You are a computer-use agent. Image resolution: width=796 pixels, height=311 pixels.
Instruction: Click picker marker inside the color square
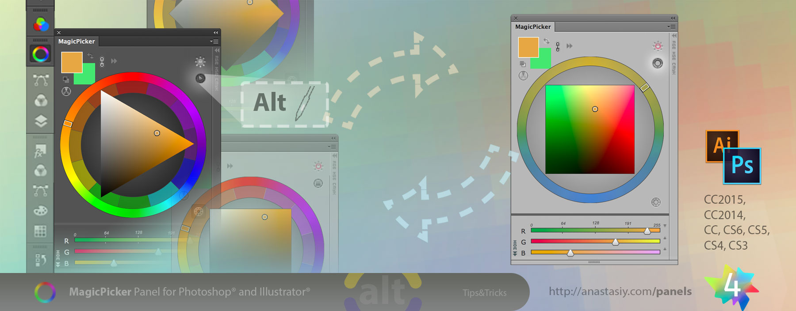pyautogui.click(x=595, y=109)
